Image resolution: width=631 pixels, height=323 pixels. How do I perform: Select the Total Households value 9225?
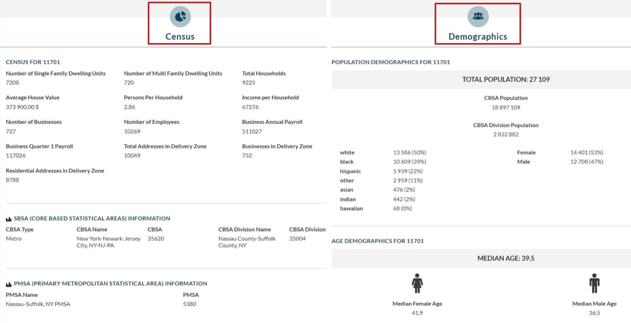pyautogui.click(x=249, y=83)
